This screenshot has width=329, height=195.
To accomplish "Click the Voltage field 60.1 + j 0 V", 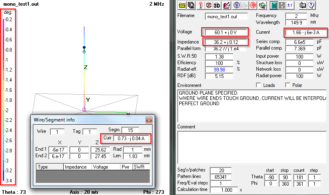I will (225, 32).
